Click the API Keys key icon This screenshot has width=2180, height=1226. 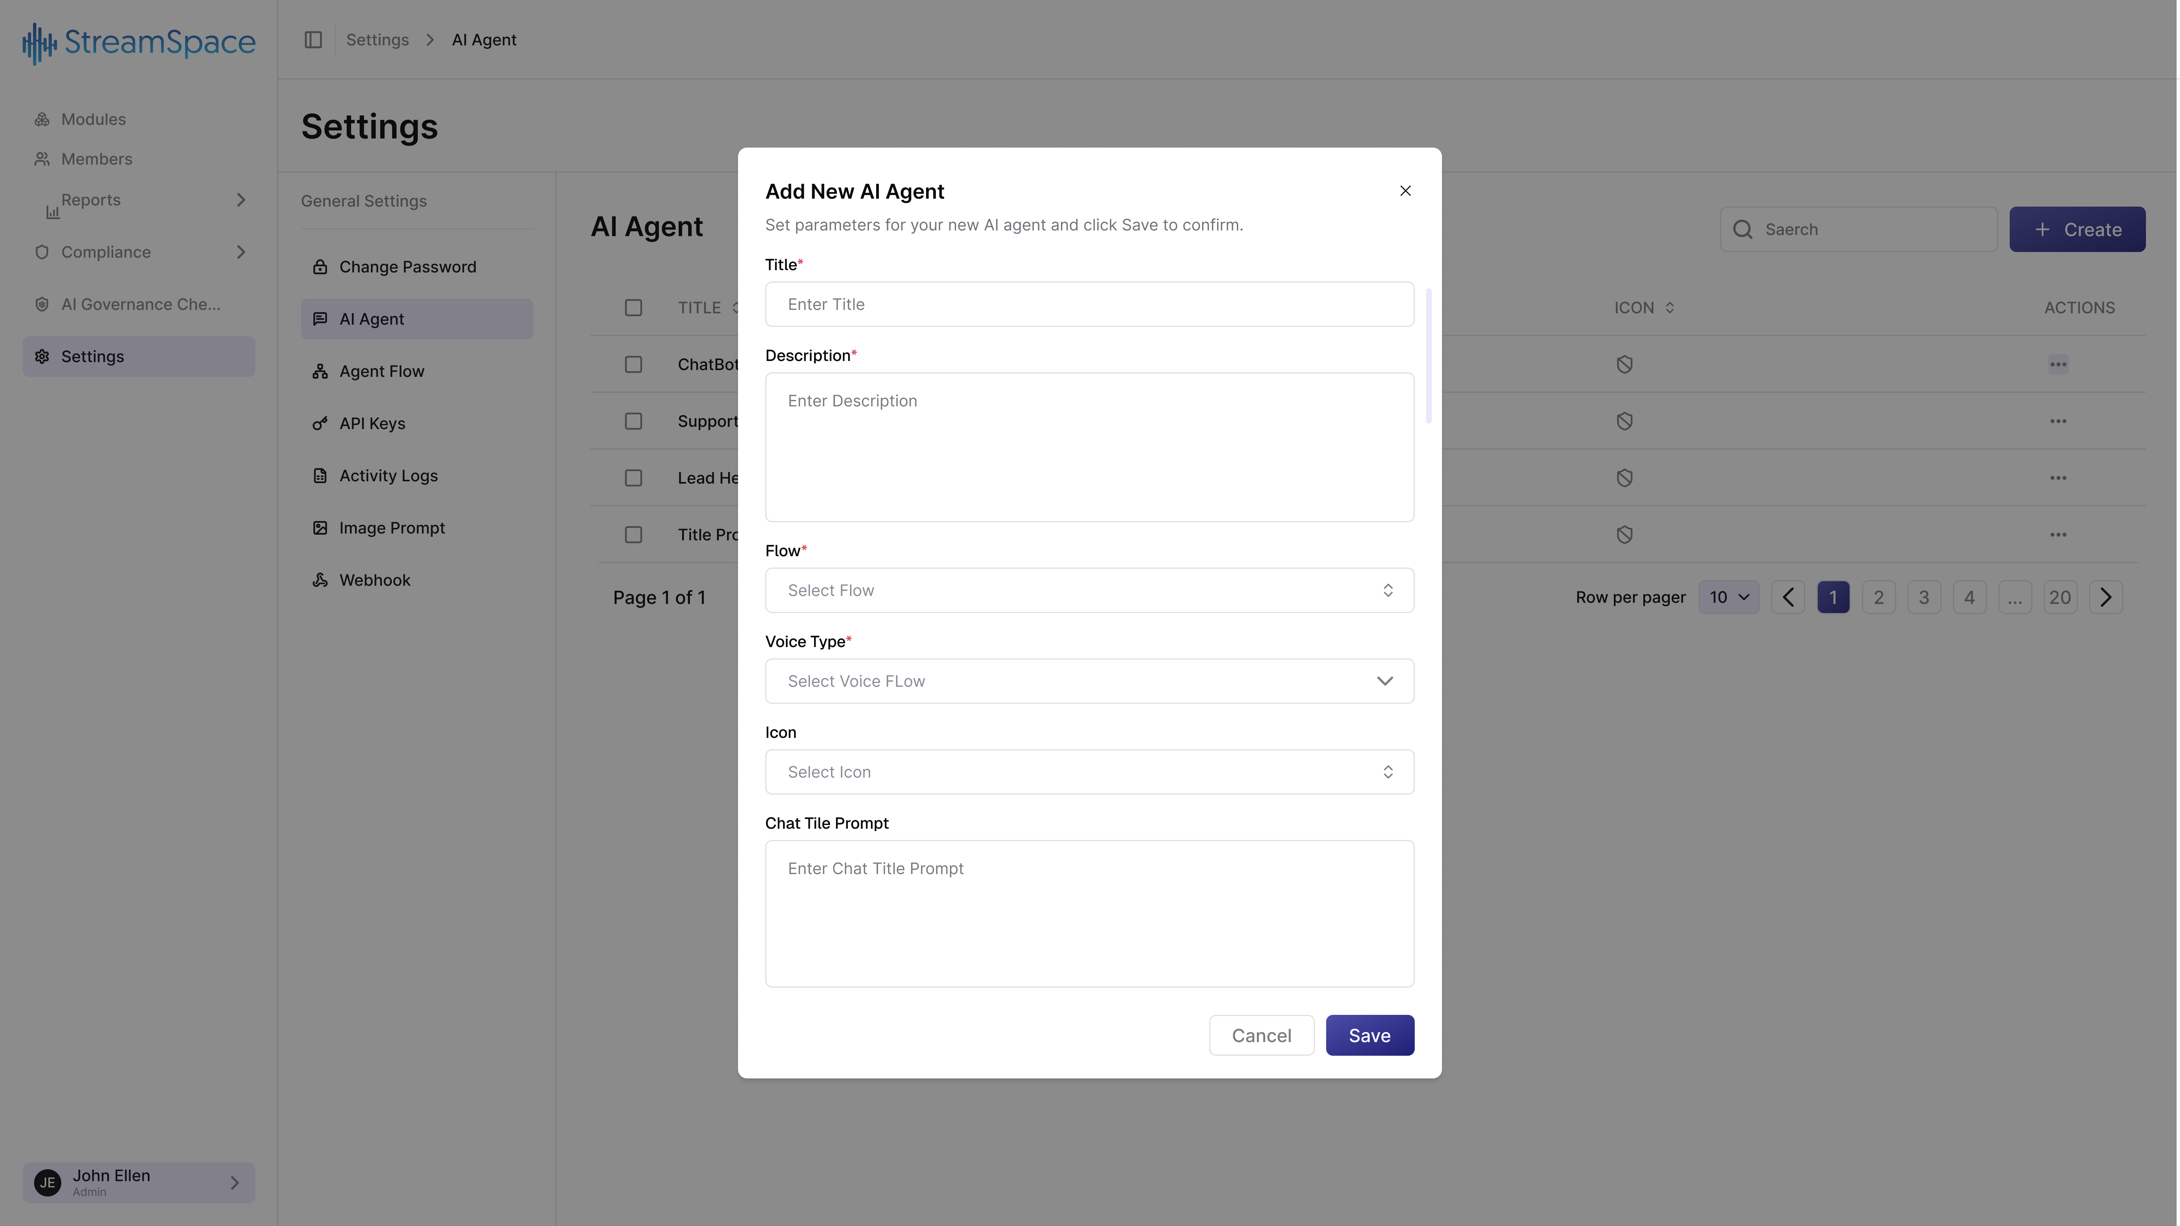(x=320, y=423)
